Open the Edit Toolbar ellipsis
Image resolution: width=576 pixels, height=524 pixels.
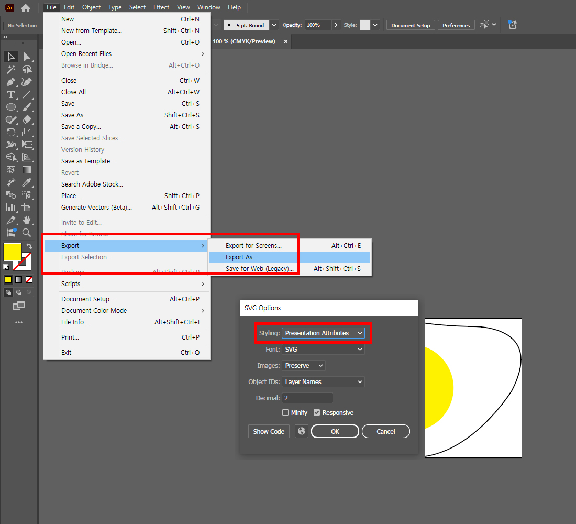coord(19,322)
